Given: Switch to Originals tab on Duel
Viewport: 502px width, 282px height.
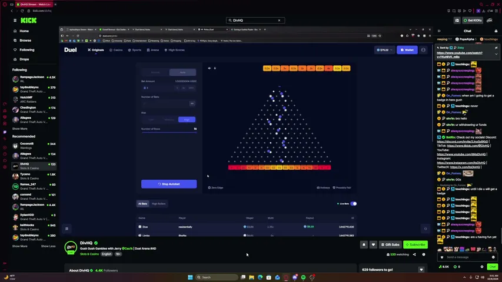Looking at the screenshot, I should pos(96,50).
